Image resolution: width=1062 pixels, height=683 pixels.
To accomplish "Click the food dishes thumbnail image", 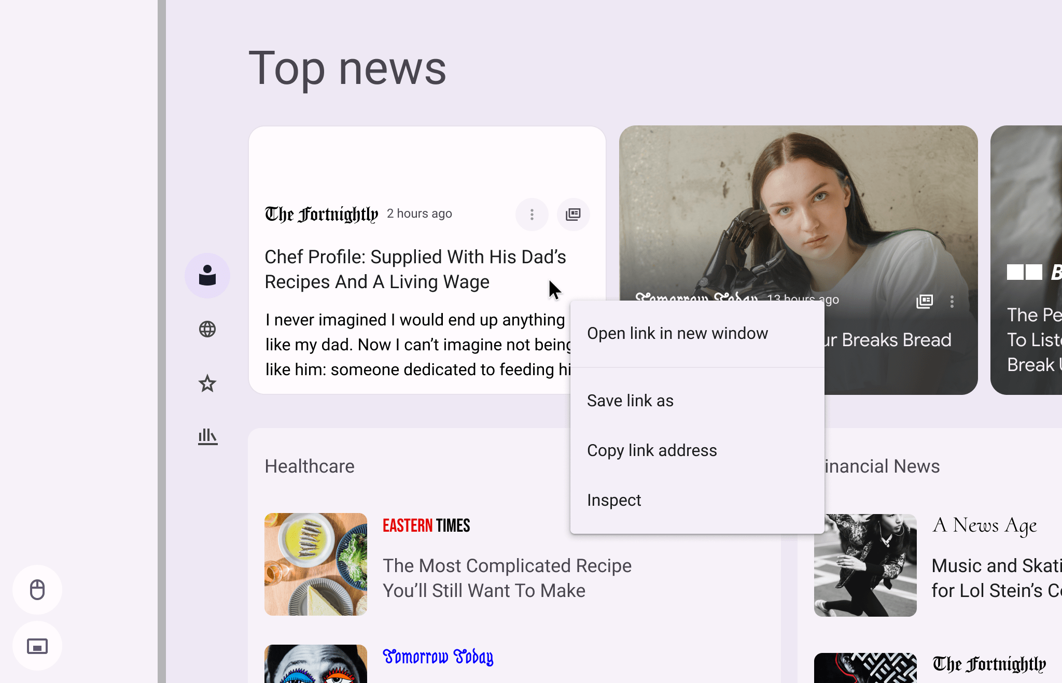I will [x=315, y=564].
